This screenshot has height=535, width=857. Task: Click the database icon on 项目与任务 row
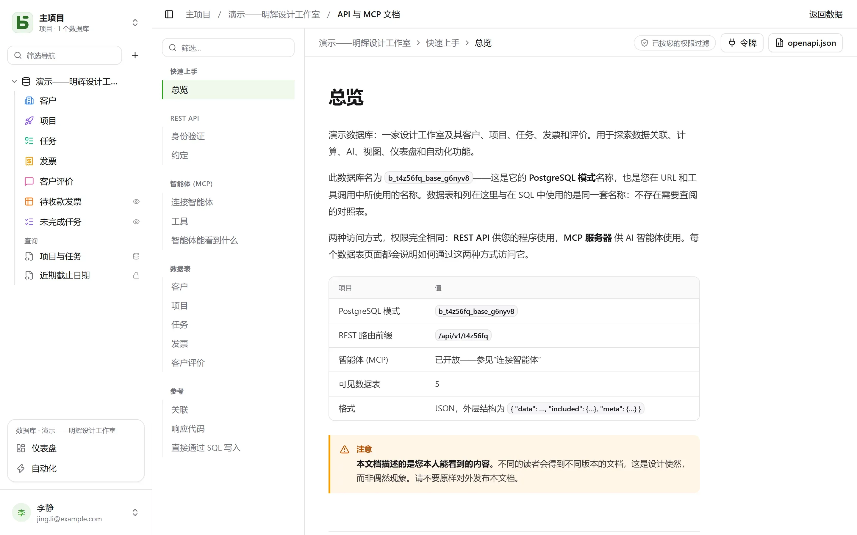pyautogui.click(x=136, y=256)
